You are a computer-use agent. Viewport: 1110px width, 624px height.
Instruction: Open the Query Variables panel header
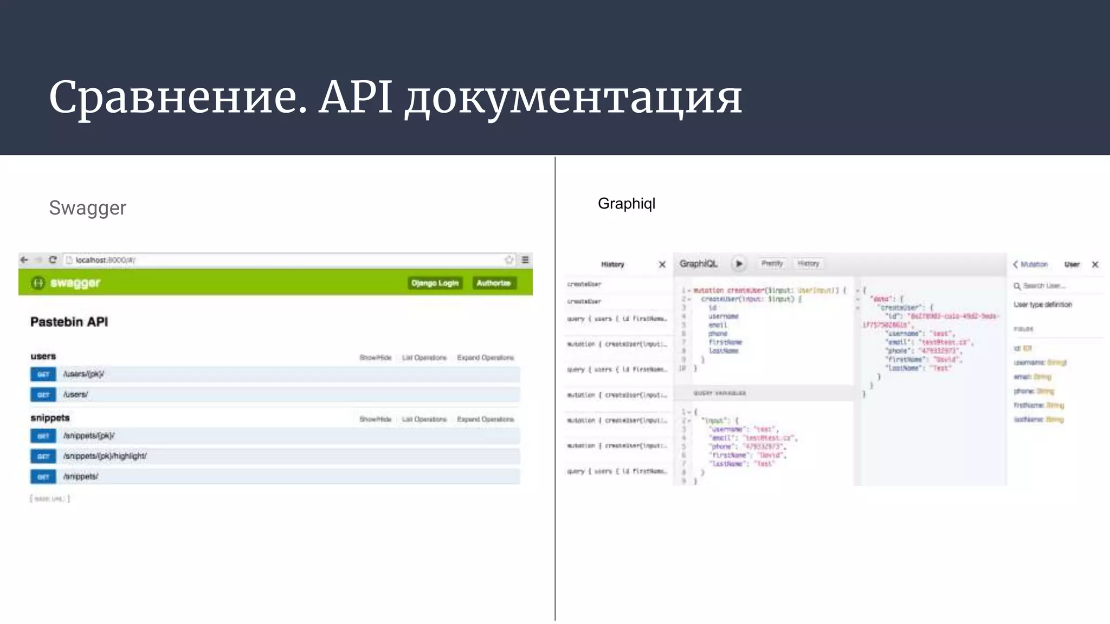click(764, 393)
